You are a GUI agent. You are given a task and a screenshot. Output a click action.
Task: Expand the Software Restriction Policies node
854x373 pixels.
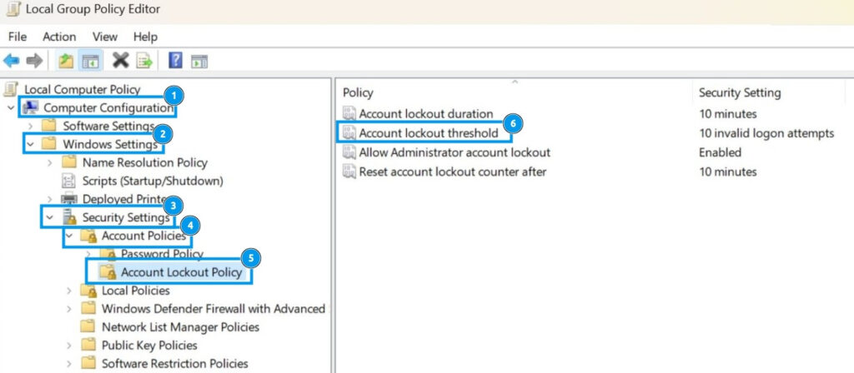click(69, 364)
